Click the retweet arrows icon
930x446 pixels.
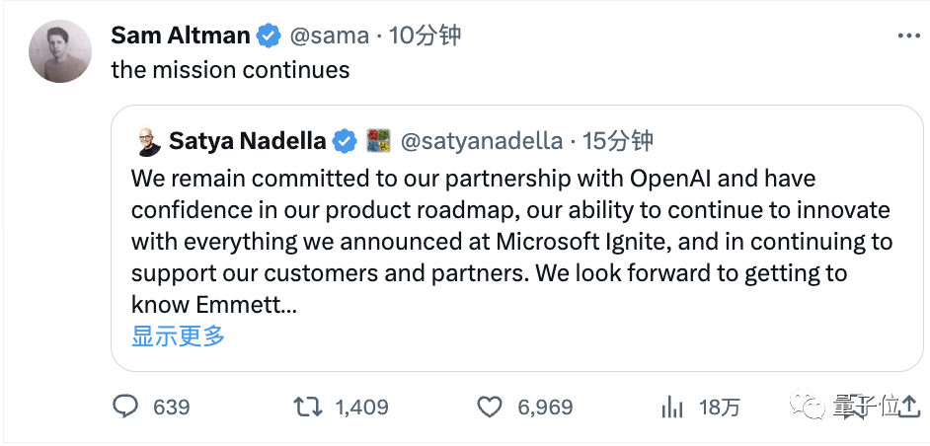tap(307, 407)
